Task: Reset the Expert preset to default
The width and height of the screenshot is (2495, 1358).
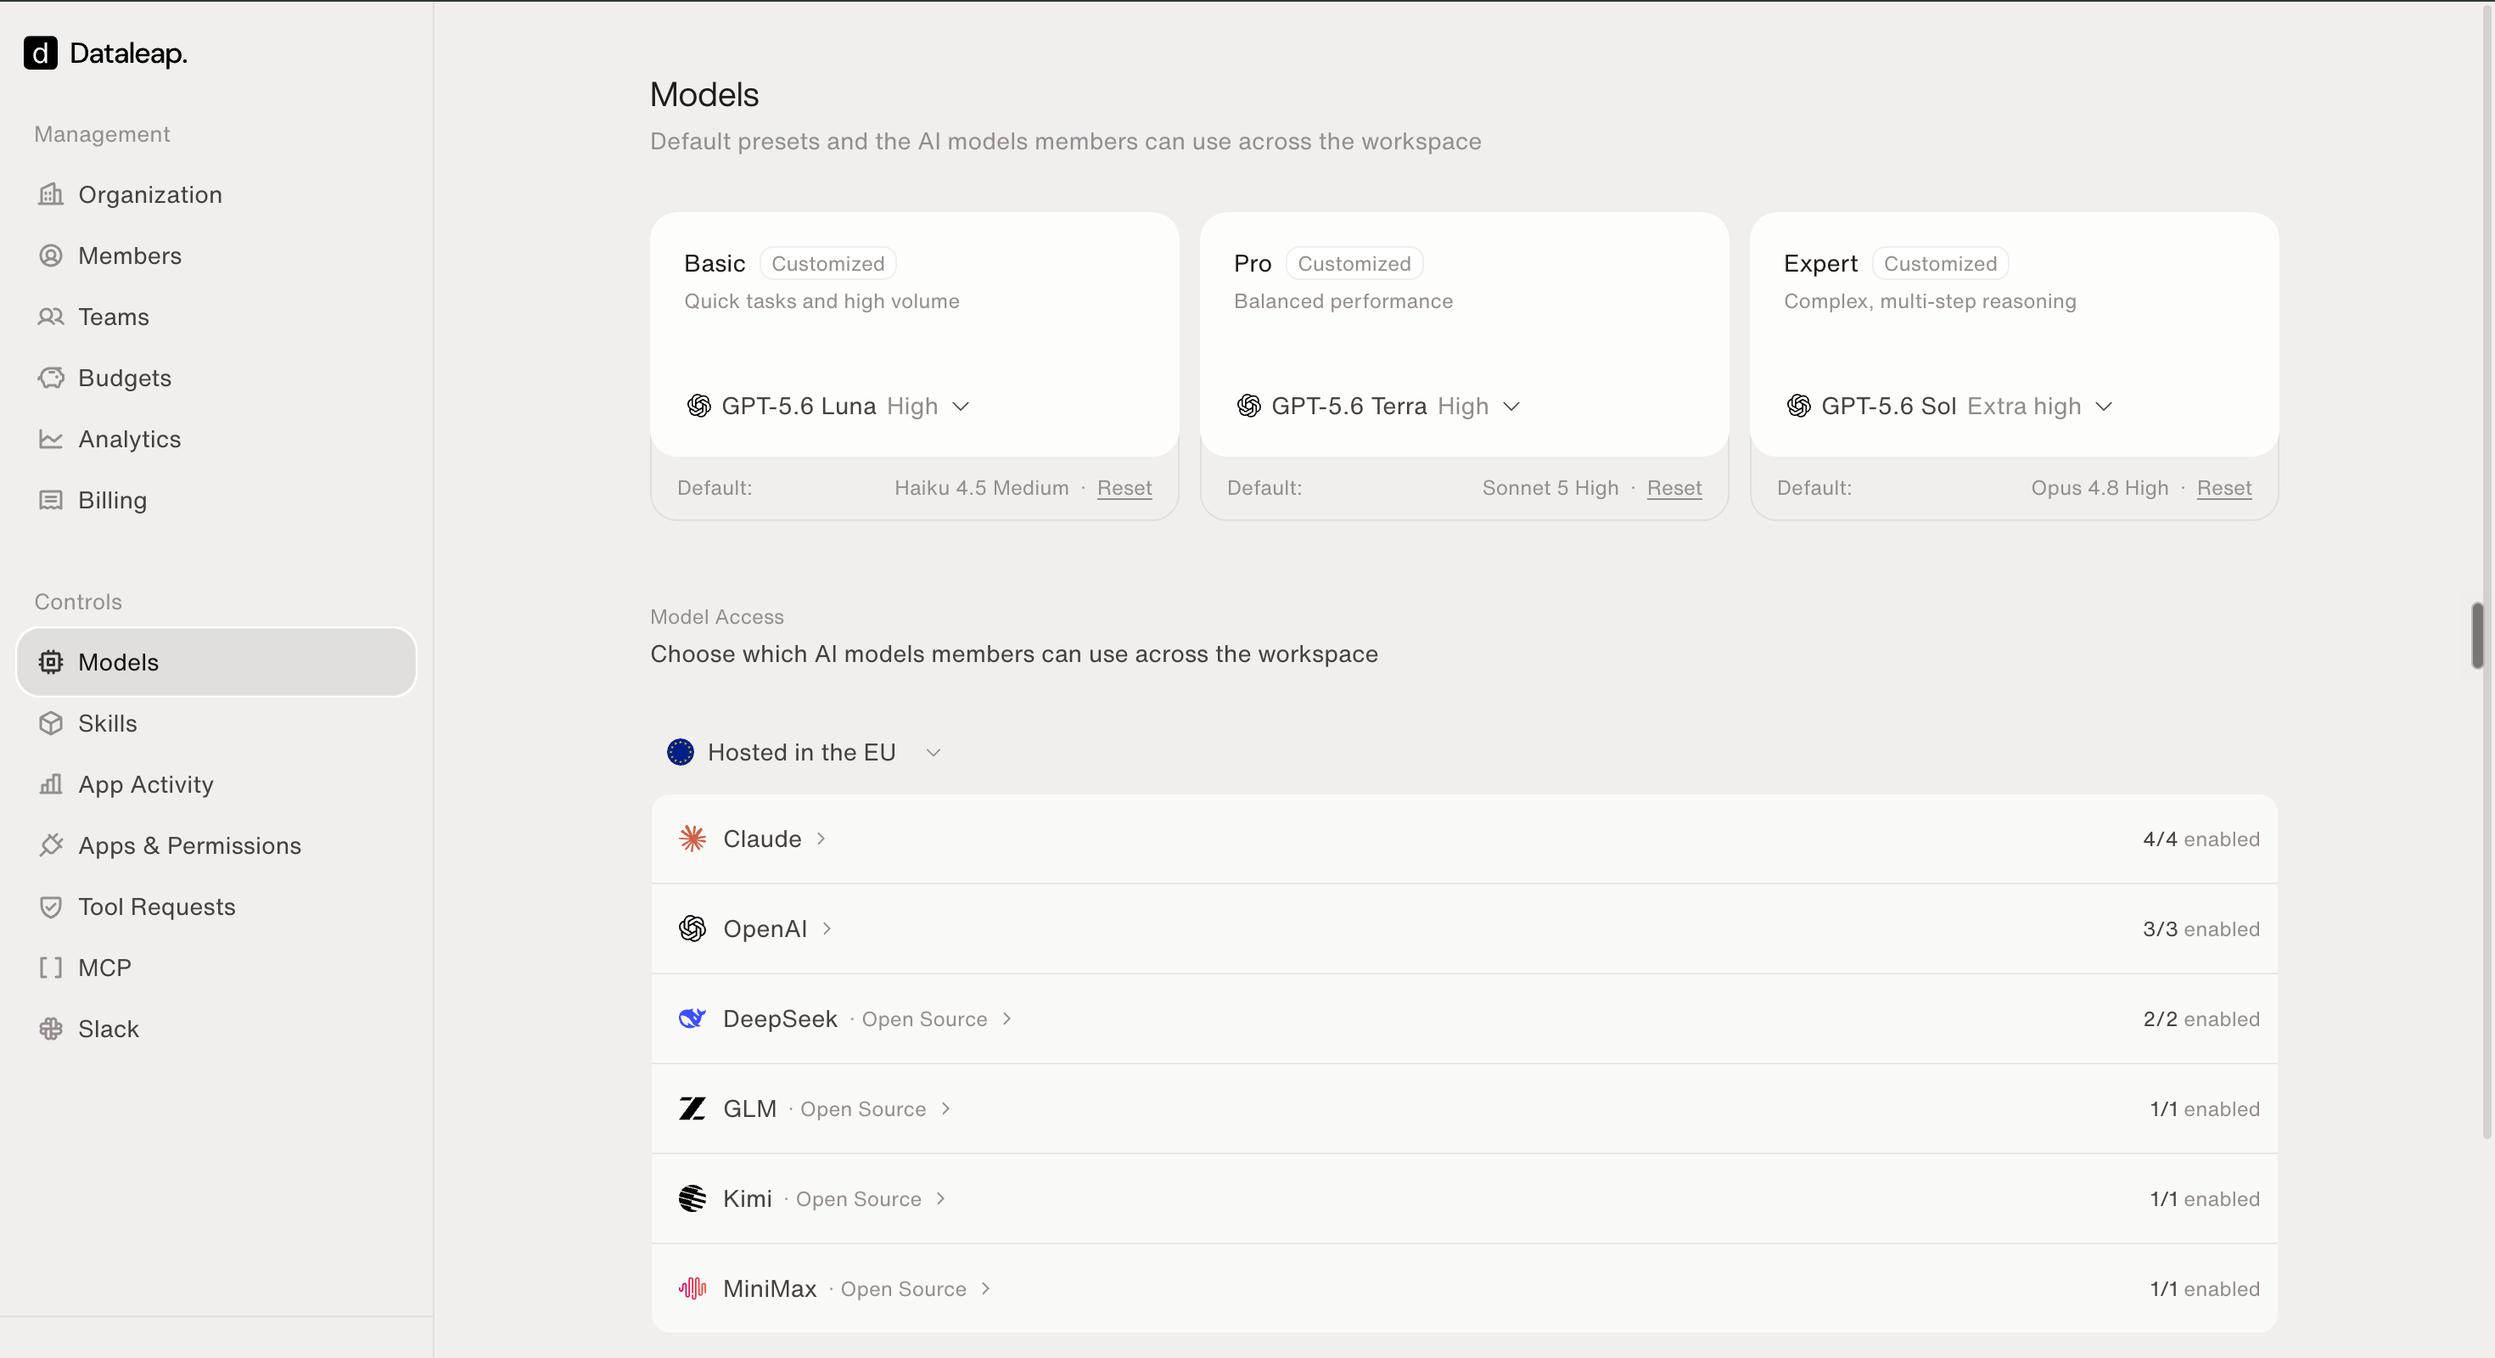Action: coord(2223,488)
